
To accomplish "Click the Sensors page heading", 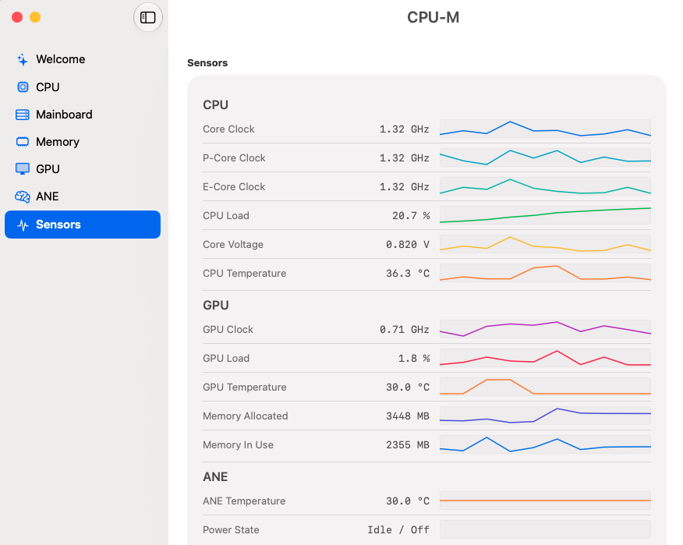I will coord(207,62).
